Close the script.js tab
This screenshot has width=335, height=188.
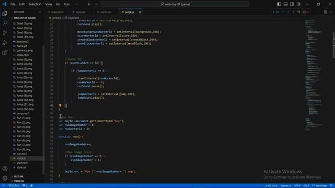pyautogui.click(x=140, y=12)
